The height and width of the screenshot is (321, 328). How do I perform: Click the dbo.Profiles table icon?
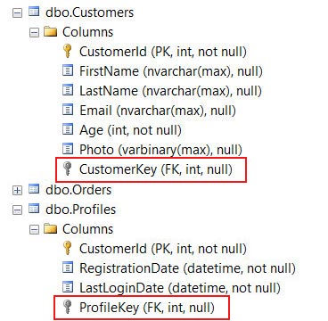pos(34,209)
